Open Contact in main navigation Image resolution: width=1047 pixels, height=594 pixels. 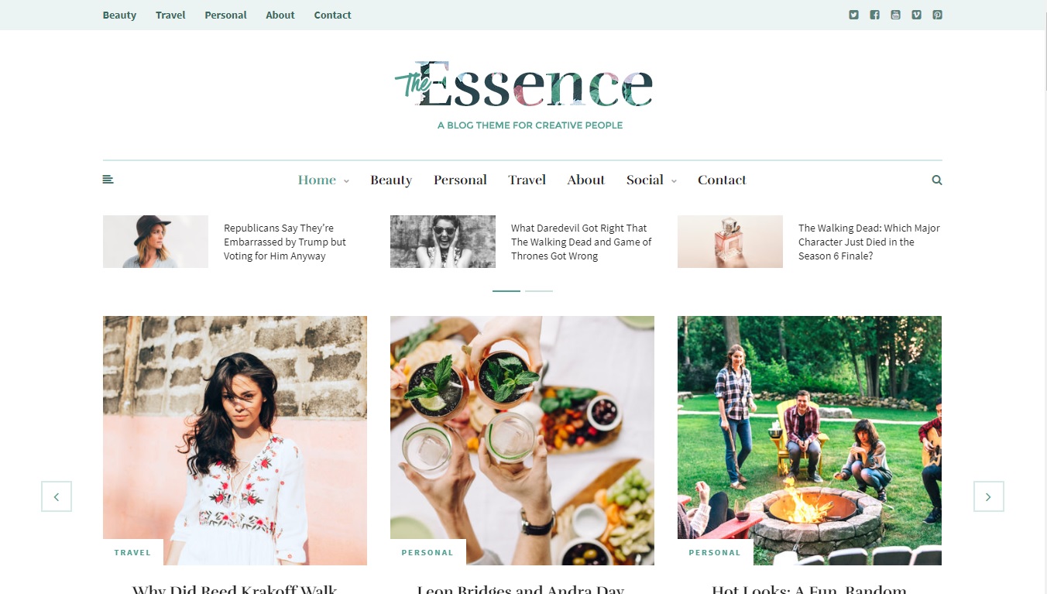click(x=722, y=180)
